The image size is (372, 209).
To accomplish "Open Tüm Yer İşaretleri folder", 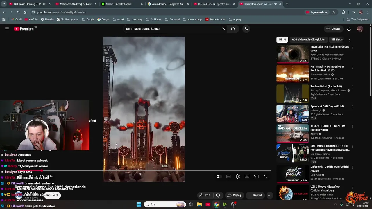I will coord(358,19).
